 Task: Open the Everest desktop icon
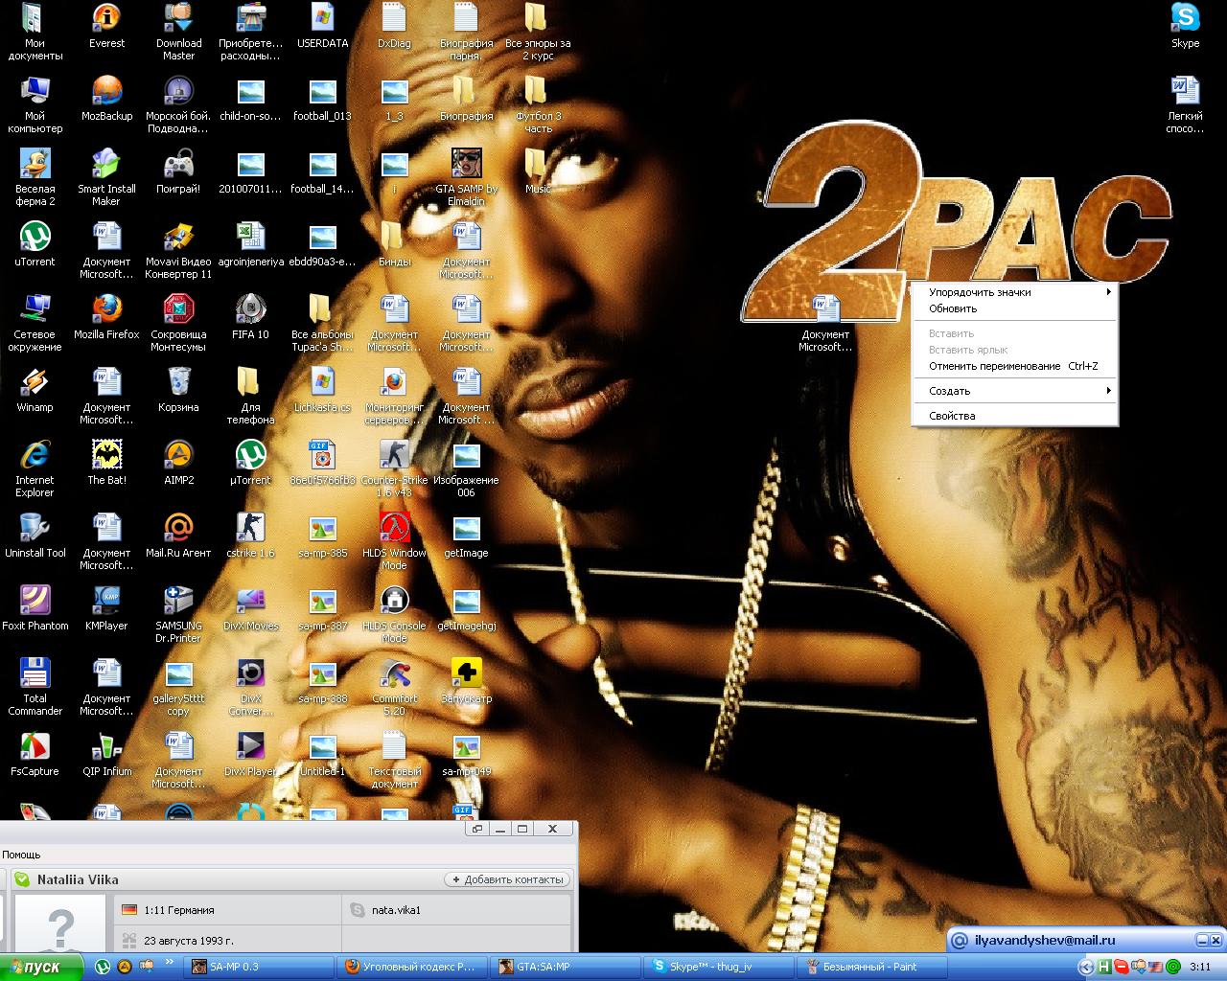point(106,26)
